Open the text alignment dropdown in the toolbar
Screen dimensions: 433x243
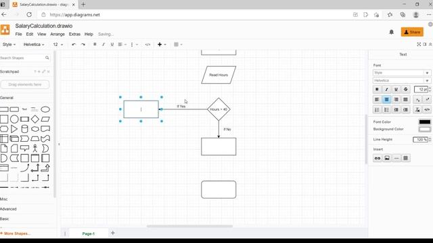(122, 45)
